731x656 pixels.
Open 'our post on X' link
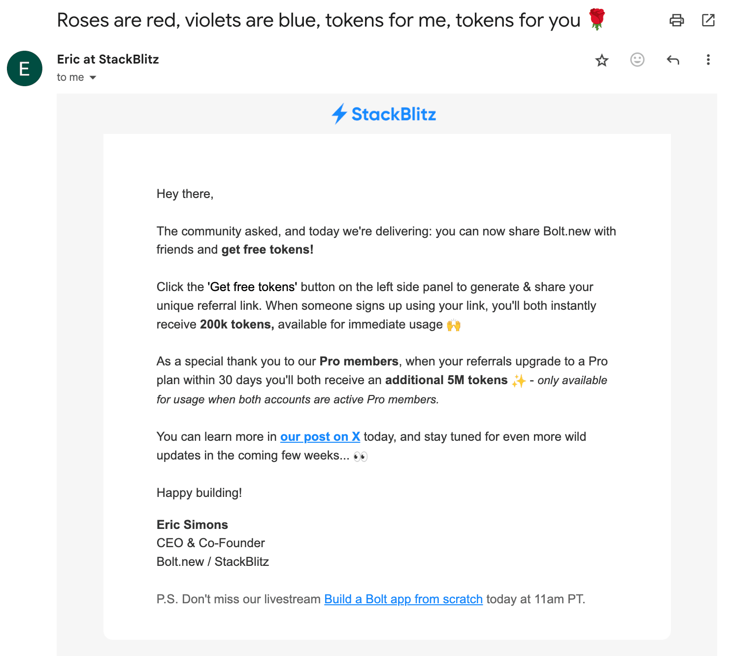pos(320,437)
